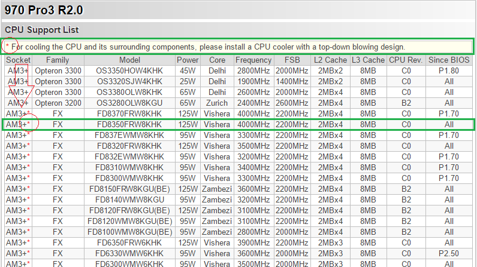Select model FD8140WMW8KGU cell

point(129,200)
